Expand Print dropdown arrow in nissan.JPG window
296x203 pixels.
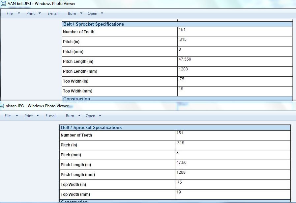pyautogui.click(x=38, y=116)
